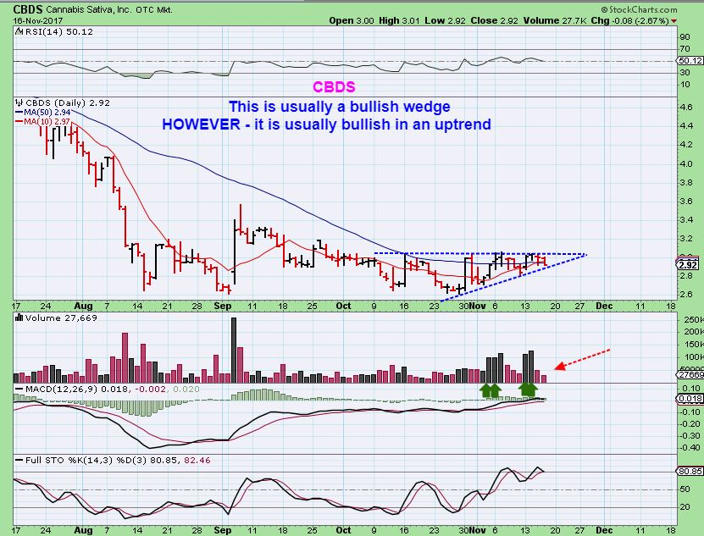Click the MA(50) 2.94 legend entry

click(x=42, y=113)
